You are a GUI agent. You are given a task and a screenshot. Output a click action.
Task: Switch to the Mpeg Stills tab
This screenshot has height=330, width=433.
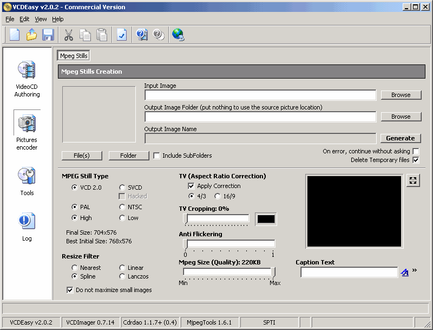coord(74,56)
